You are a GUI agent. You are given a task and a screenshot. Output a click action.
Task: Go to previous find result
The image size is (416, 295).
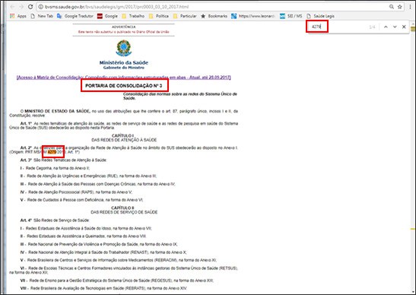(386, 27)
